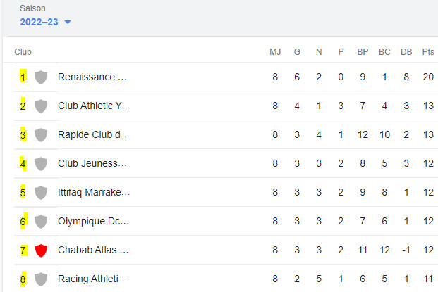Click the Olympique Dc... crest icon
The height and width of the screenshot is (292, 438).
coord(41,221)
